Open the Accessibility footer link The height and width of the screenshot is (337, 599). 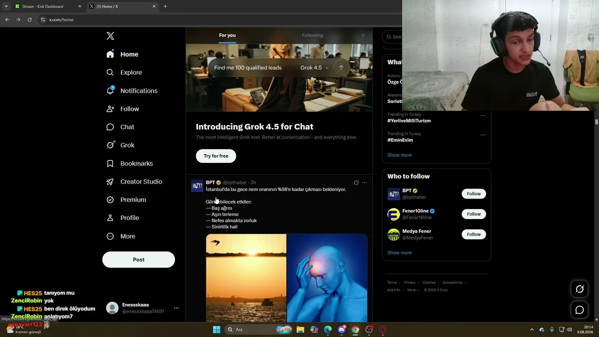453,283
